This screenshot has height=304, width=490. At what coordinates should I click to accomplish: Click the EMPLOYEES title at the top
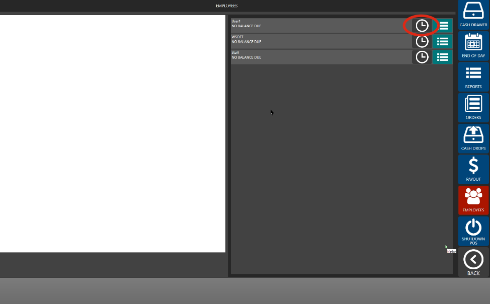[x=226, y=6]
